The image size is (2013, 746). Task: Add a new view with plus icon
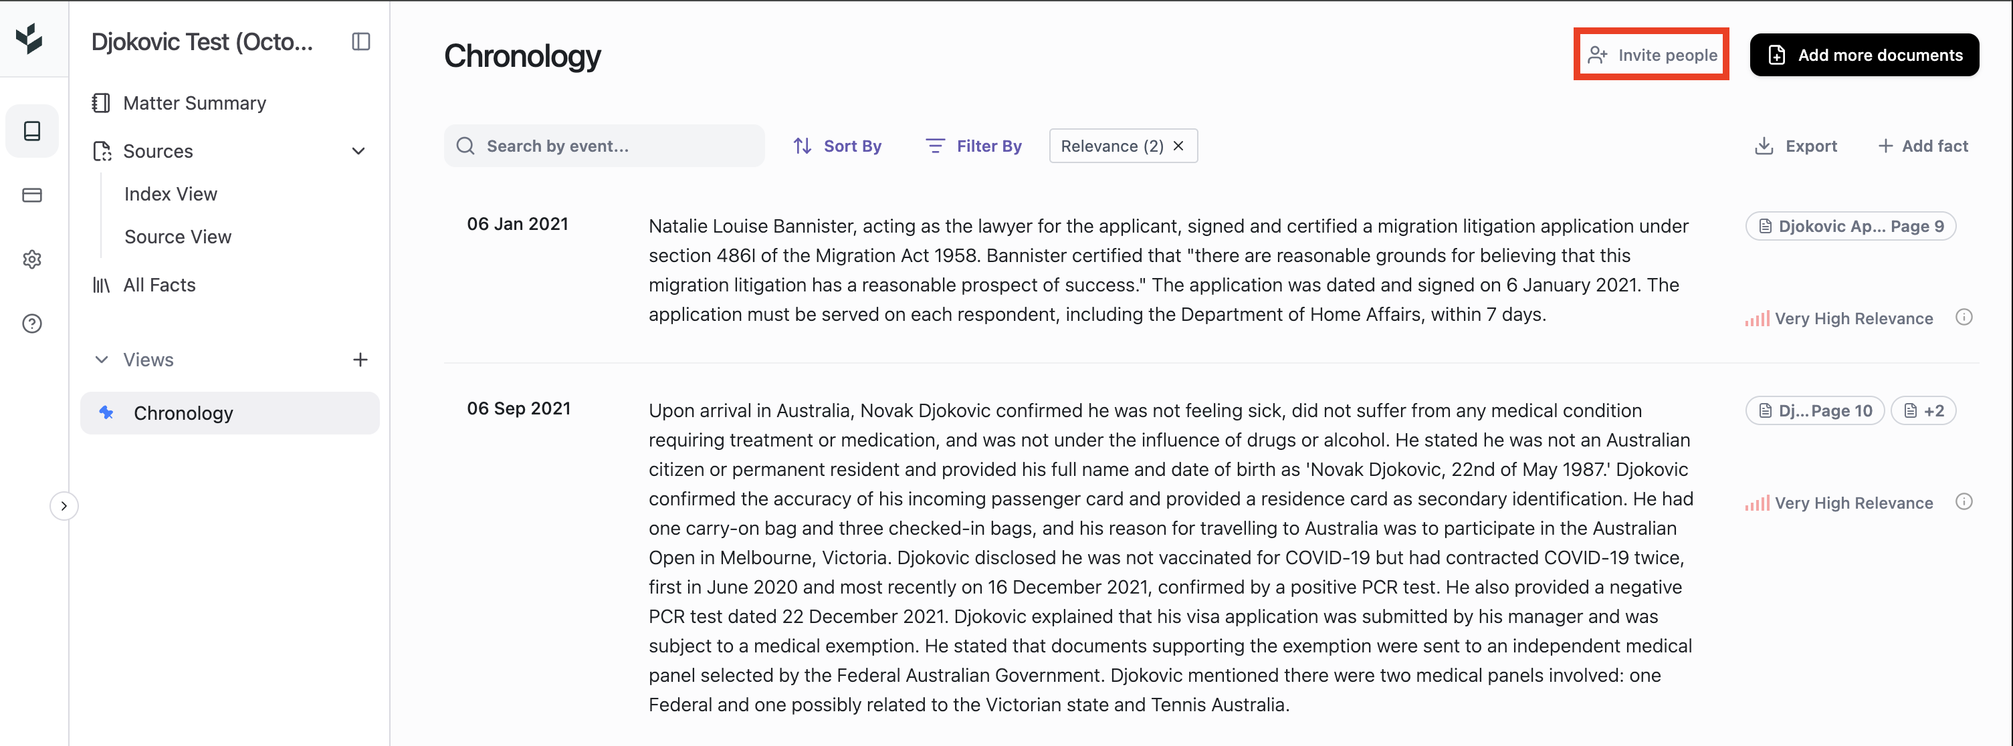360,360
